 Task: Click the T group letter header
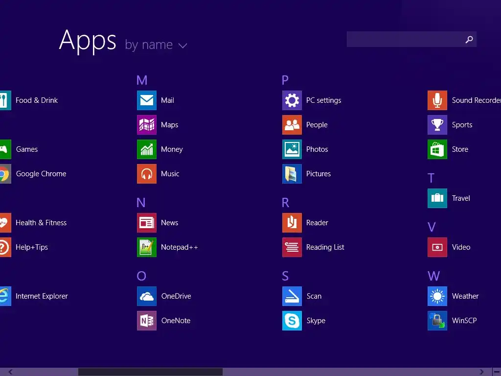(x=431, y=178)
